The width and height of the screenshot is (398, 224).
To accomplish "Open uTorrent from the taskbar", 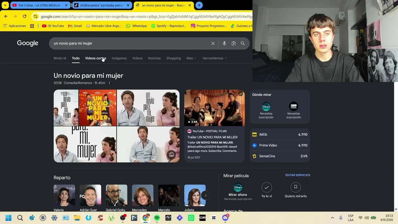I will click(x=111, y=218).
